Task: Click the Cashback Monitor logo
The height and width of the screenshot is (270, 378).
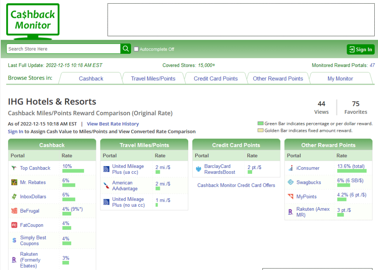Action: pos(32,21)
